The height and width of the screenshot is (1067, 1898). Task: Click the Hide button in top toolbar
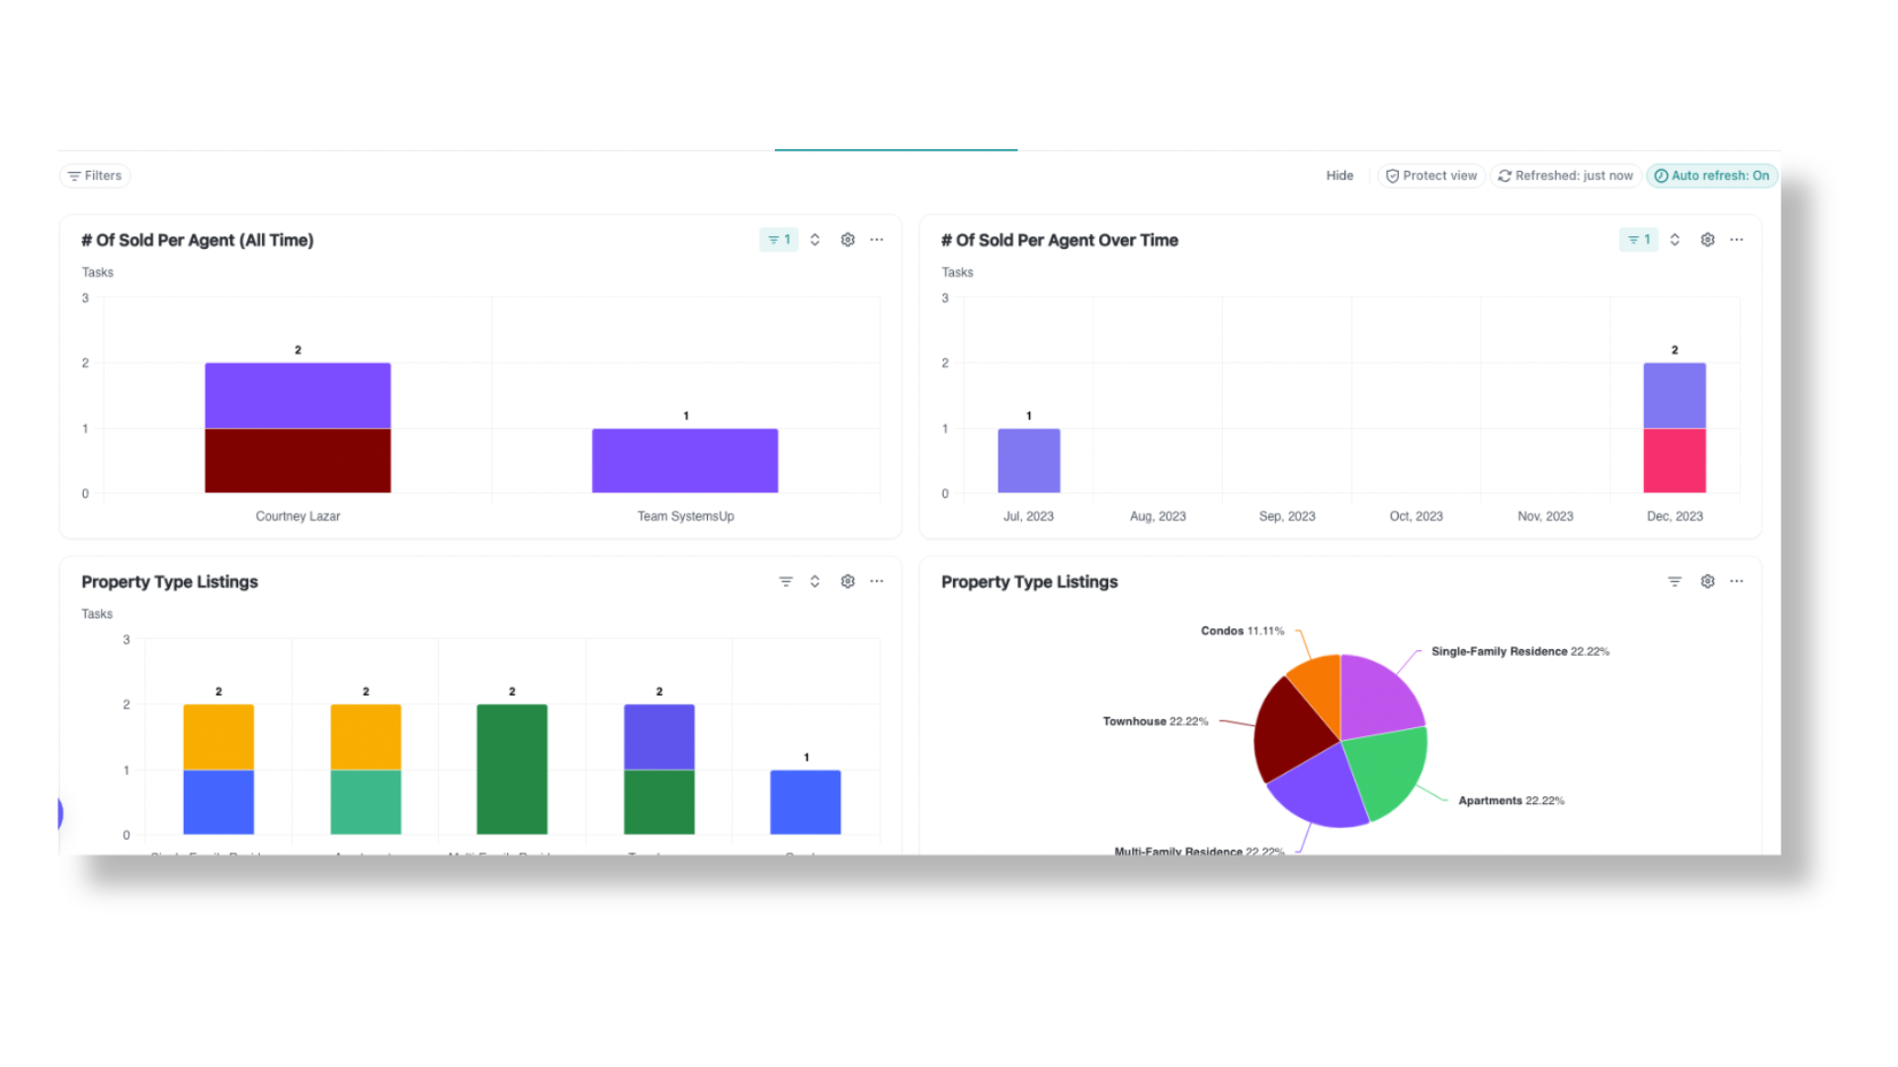click(1338, 175)
